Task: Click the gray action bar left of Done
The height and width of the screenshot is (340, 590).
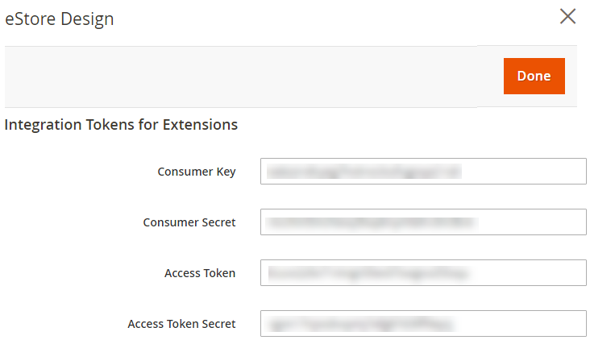Action: pyautogui.click(x=242, y=76)
